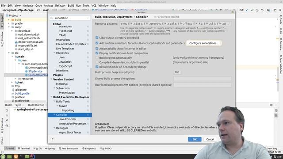
Task: Select Java Compiler in settings tree
Action: coord(68,119)
